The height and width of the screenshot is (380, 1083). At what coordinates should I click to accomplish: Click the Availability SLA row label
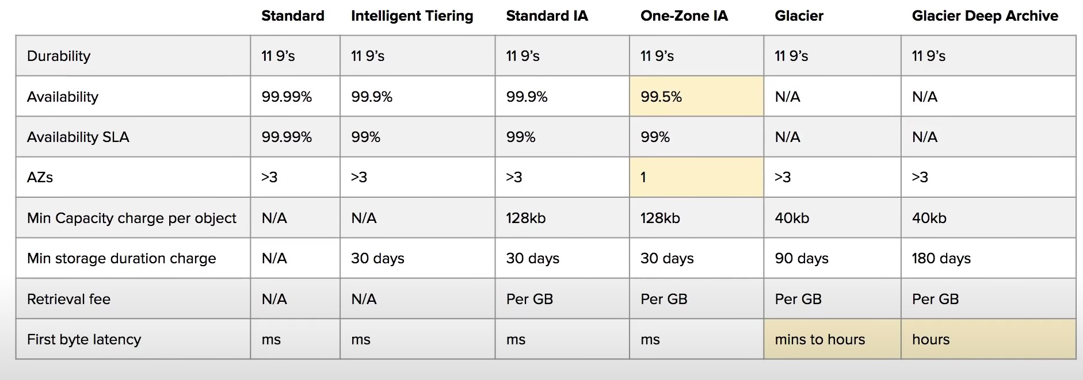78,137
